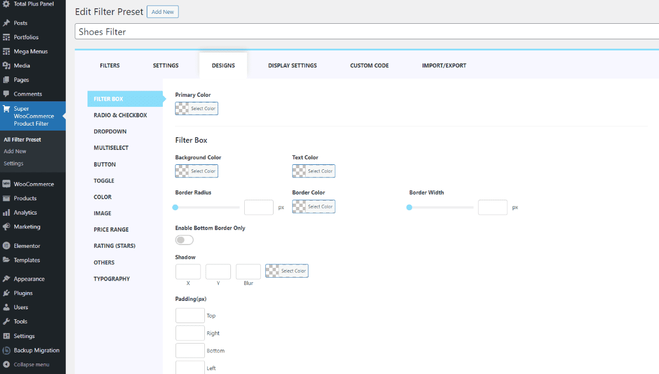Click the WooCommerce logo icon
659x374 pixels.
[x=6, y=184]
